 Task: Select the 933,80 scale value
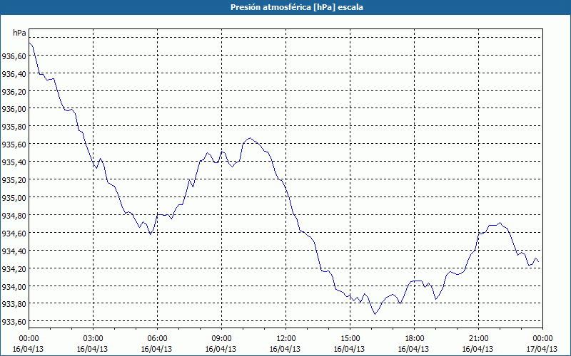pyautogui.click(x=14, y=304)
